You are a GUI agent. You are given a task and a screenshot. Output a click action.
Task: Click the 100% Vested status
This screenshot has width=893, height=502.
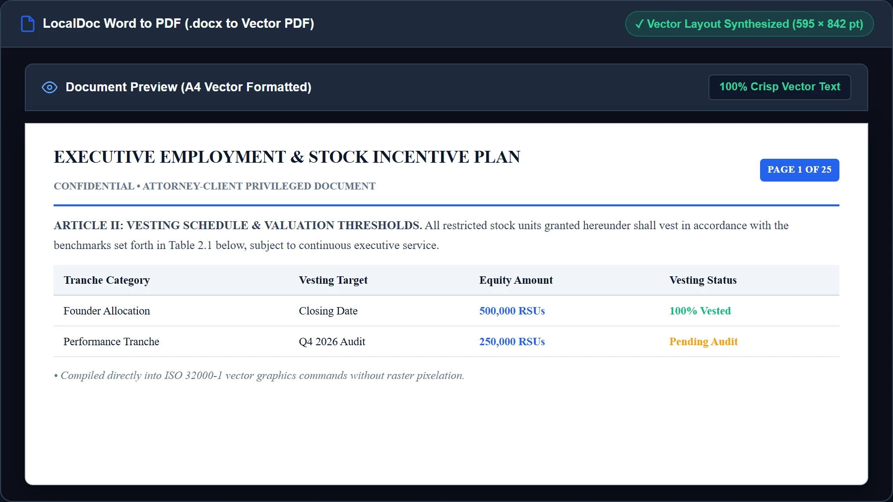click(x=700, y=311)
